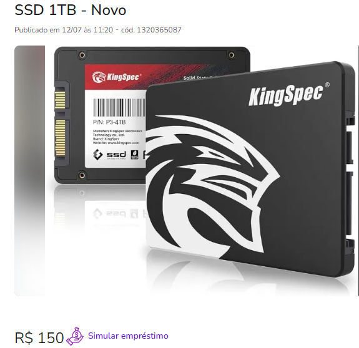Click the SSD logo on the white label
The height and width of the screenshot is (348, 359).
click(x=109, y=155)
